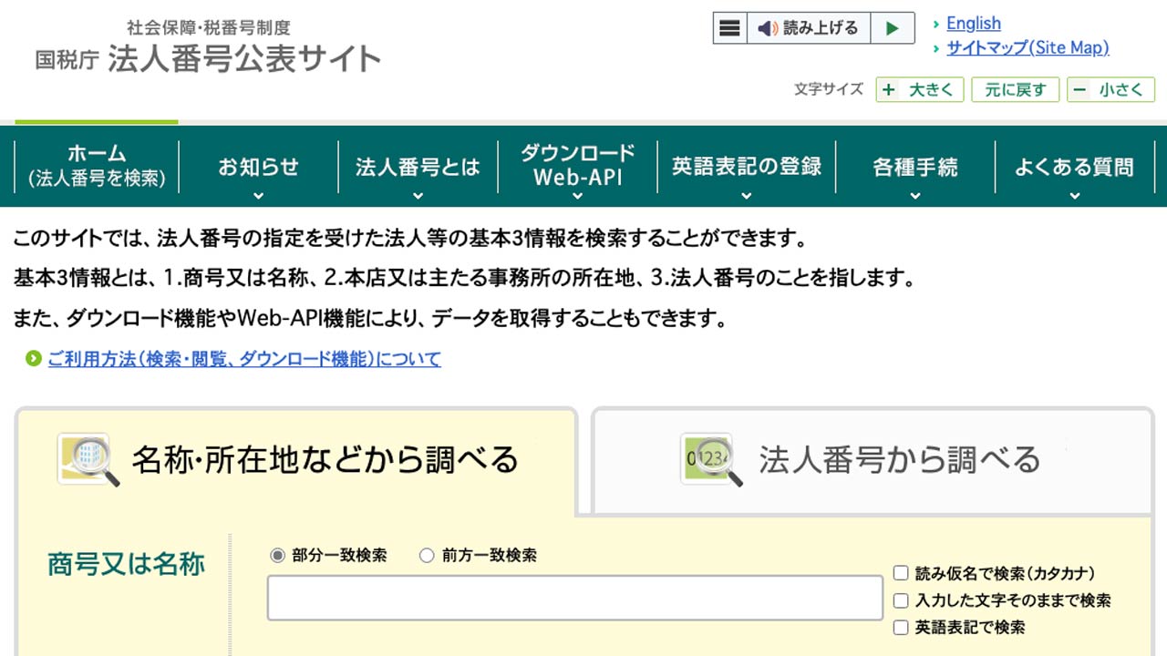
Task: Click the building magnifier icon on the 名称・所在地 tab
Action: 88,459
